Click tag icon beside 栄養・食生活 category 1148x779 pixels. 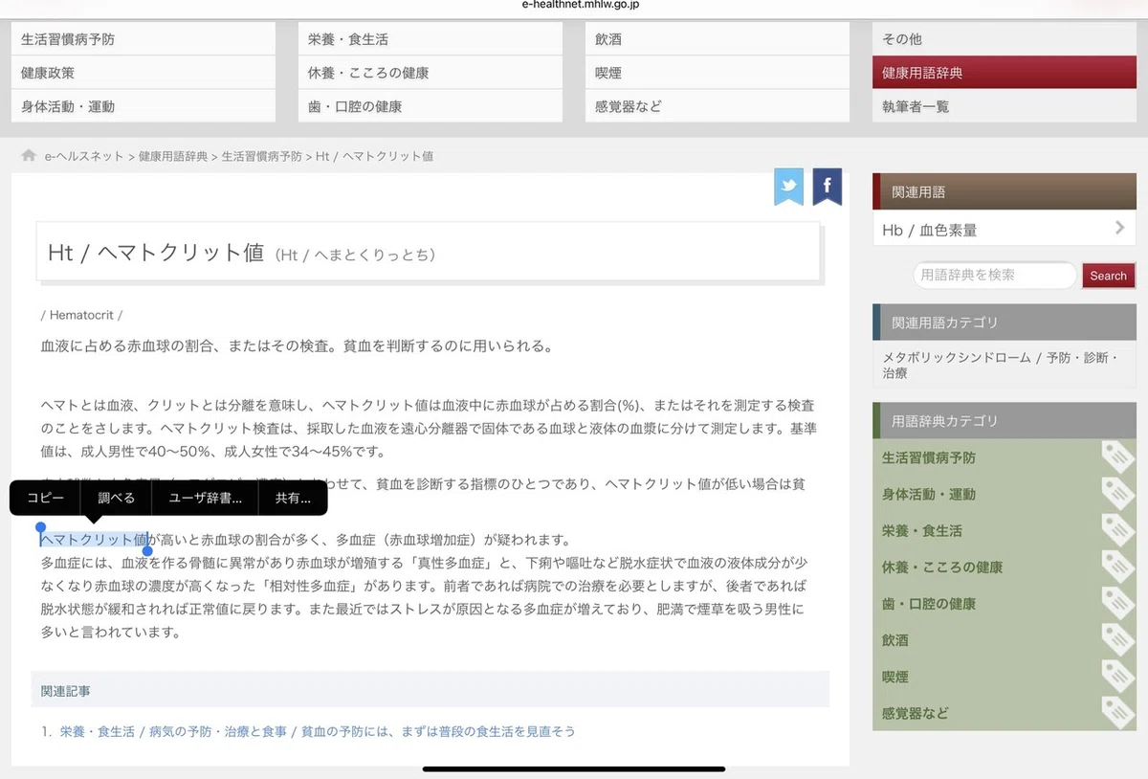pos(1116,530)
